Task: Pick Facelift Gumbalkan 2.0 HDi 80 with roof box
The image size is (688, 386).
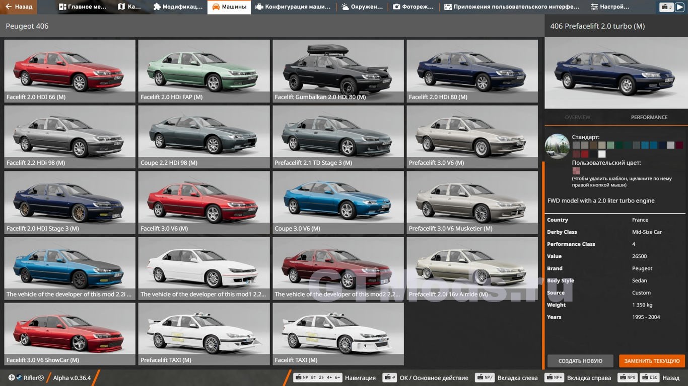Action: point(338,71)
